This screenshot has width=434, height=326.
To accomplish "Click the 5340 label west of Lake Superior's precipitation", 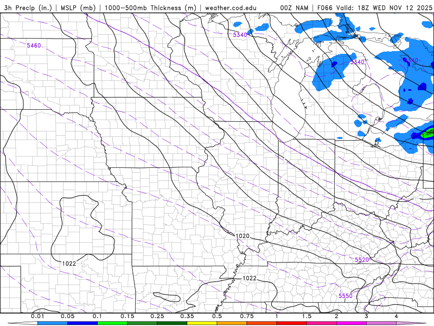I will [x=240, y=35].
